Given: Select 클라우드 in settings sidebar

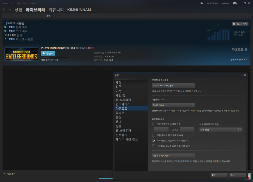Looking at the screenshot, I should (131, 113).
